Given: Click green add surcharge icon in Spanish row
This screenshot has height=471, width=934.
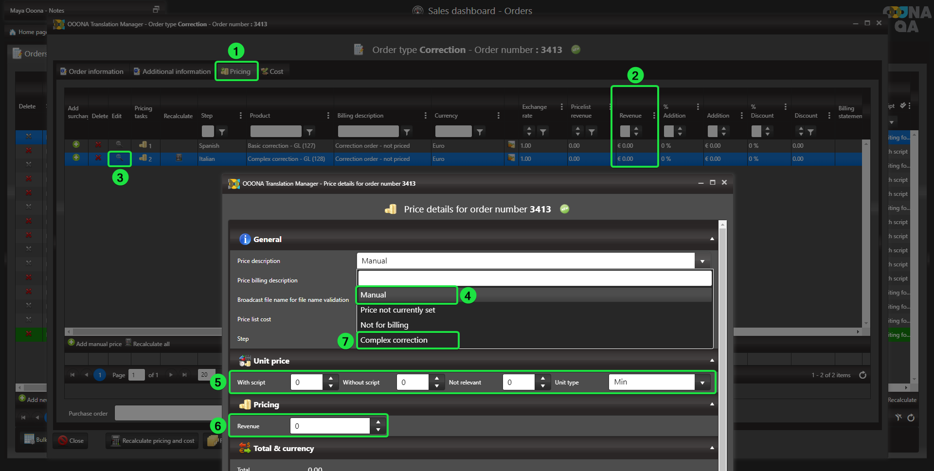Looking at the screenshot, I should tap(76, 144).
